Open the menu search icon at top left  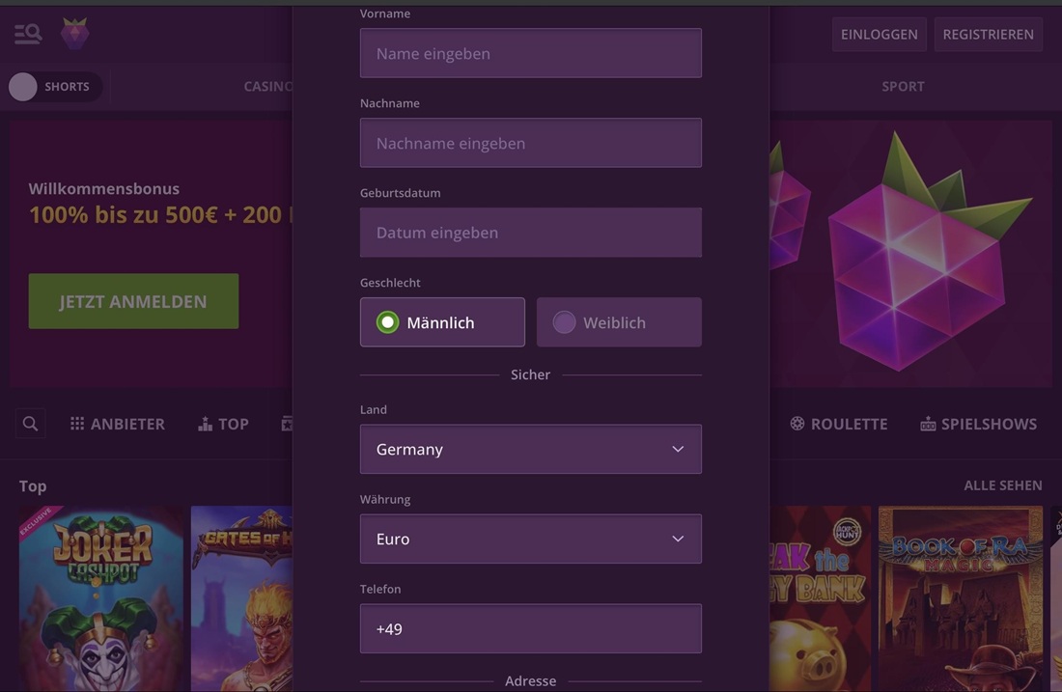pyautogui.click(x=28, y=33)
